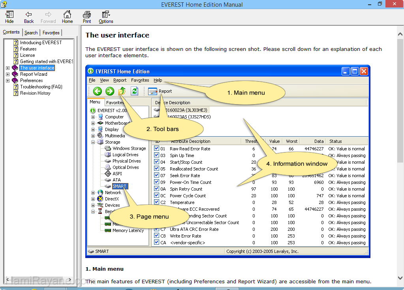The image size is (404, 290).
Task: Expand the Network node in EVEREST tree
Action: pos(93,193)
